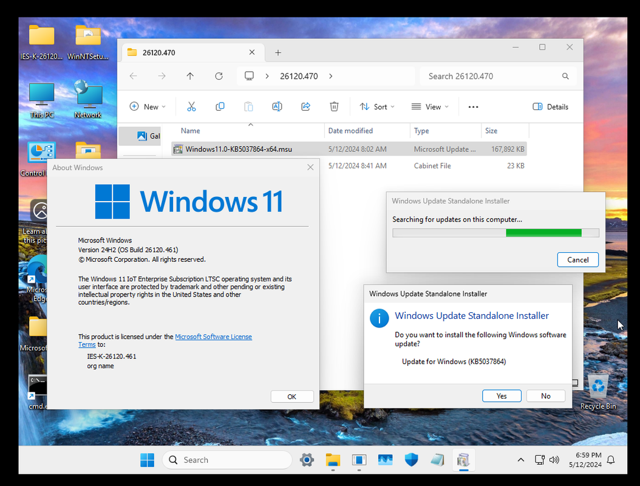Go up one folder level in Explorer
Viewport: 640px width, 486px height.
click(x=190, y=76)
